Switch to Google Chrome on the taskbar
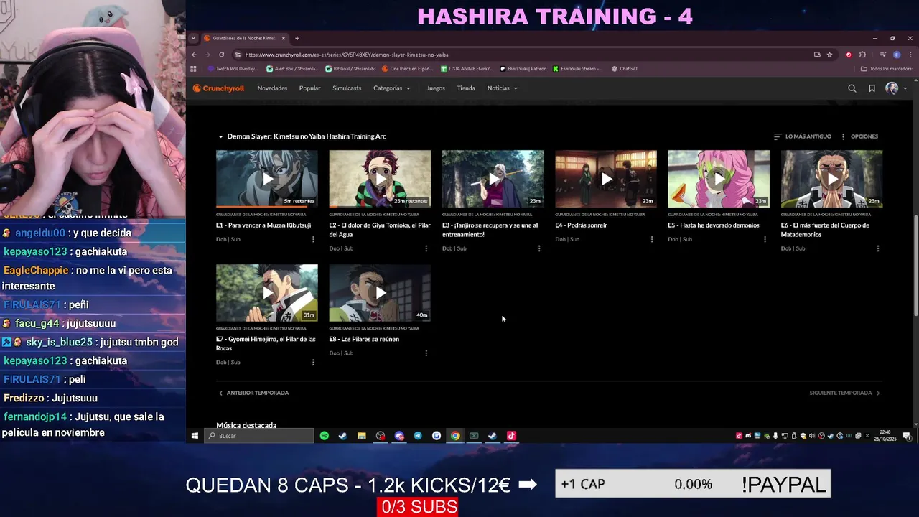This screenshot has width=919, height=517. pos(455,436)
